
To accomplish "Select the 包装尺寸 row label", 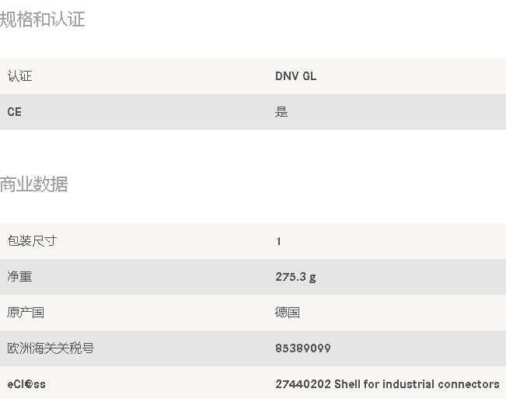I will pyautogui.click(x=32, y=241).
